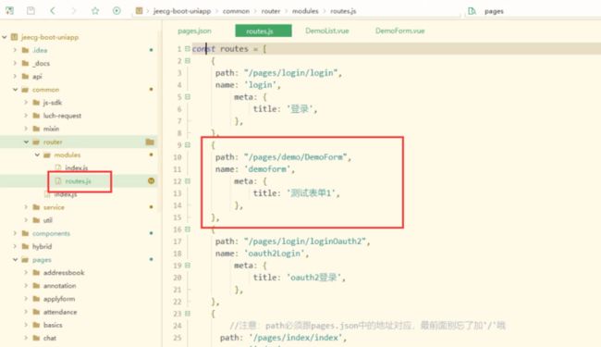Select the mixin folder in the tree

[x=51, y=129]
